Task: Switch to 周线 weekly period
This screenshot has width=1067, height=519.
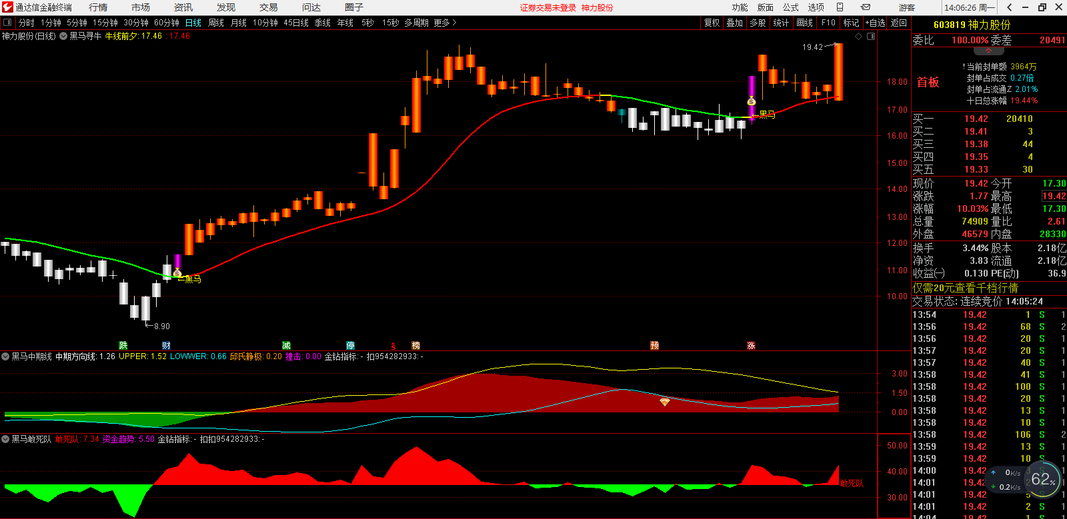Action: (216, 23)
